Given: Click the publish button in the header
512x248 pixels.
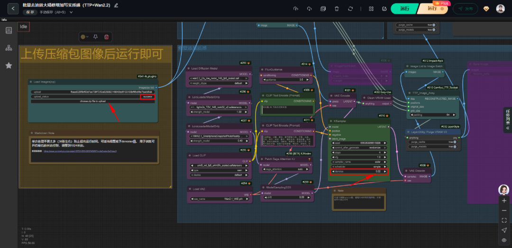Looking at the screenshot, I should point(466,9).
